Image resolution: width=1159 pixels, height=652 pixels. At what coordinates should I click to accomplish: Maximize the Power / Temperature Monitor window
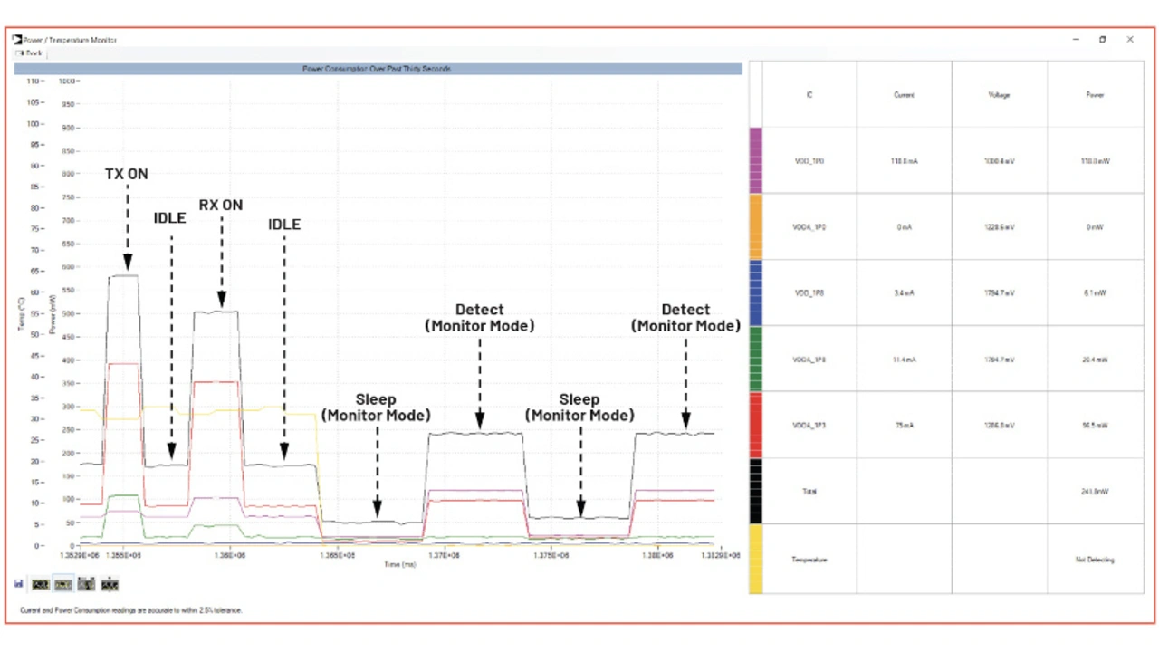point(1102,40)
